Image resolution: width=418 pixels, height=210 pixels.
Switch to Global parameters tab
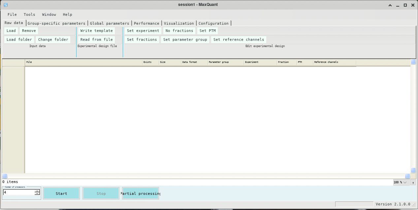coord(110,23)
